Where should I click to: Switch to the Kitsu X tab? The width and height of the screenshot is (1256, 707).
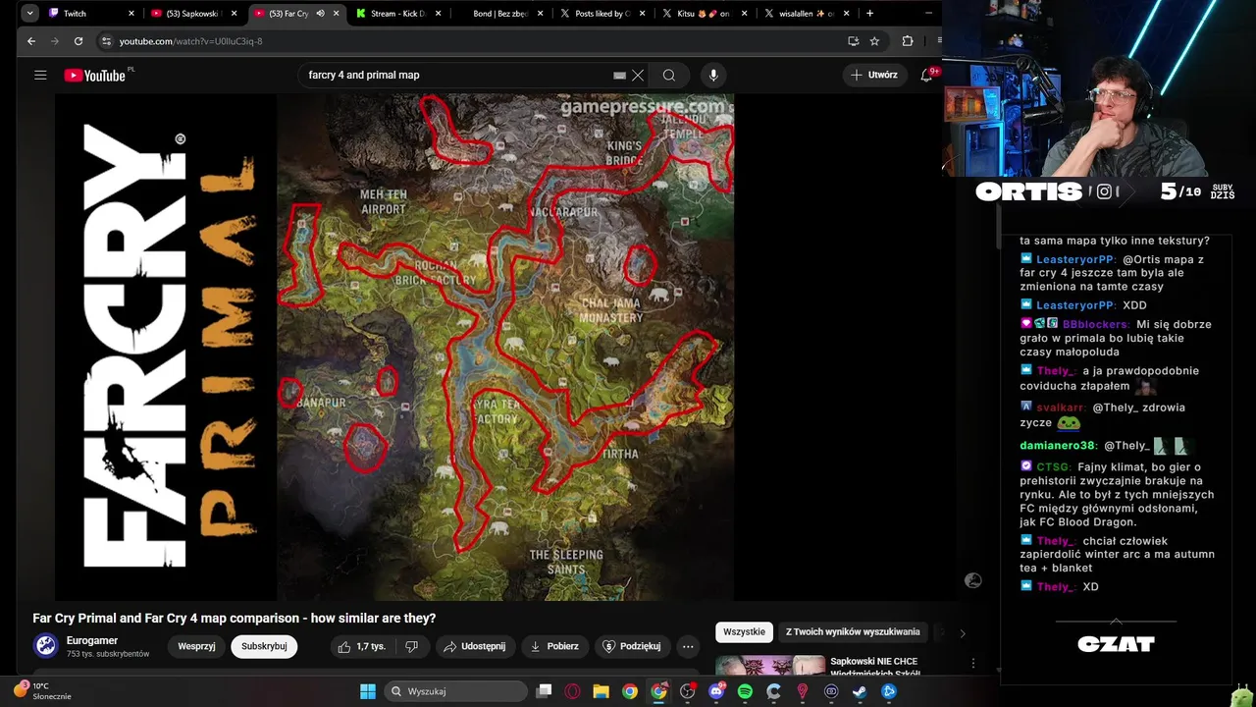(x=703, y=14)
